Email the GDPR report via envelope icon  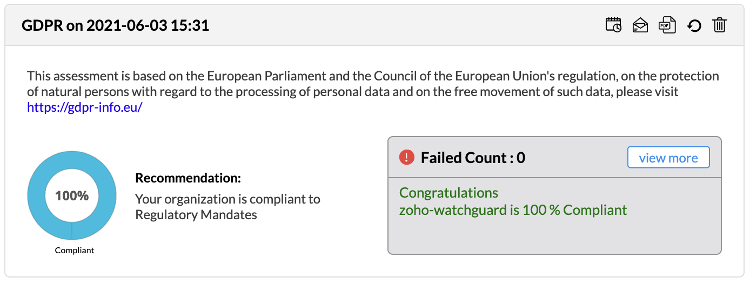640,25
